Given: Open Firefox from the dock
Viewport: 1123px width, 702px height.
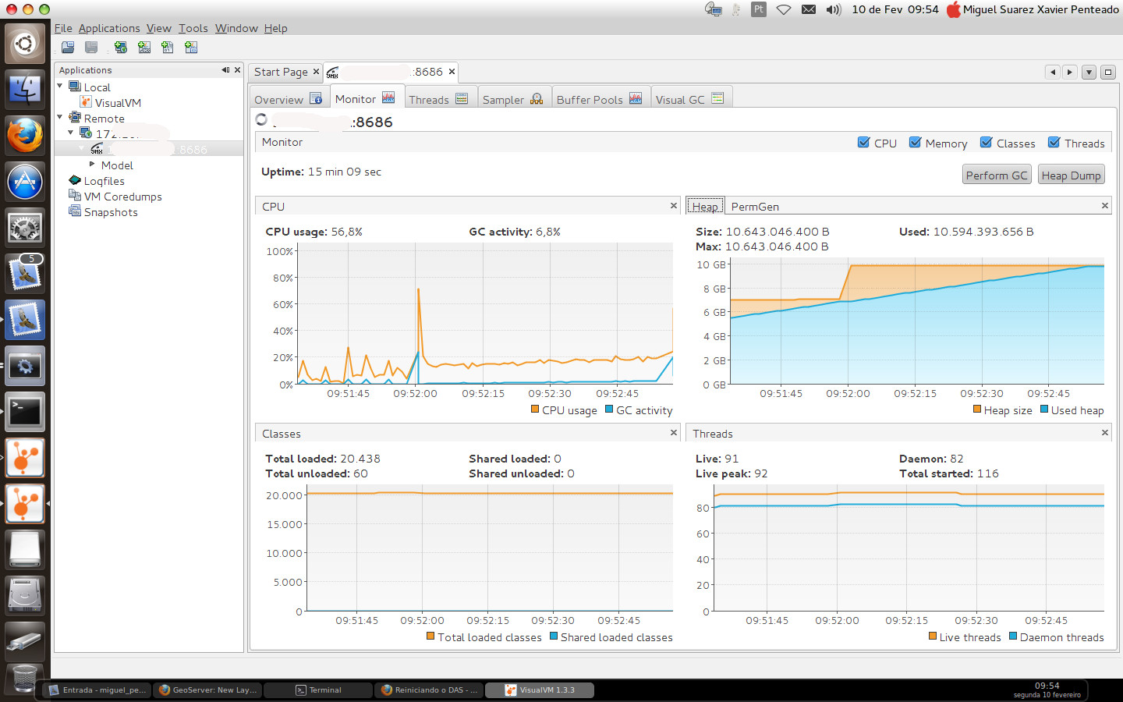Looking at the screenshot, I should pos(25,135).
